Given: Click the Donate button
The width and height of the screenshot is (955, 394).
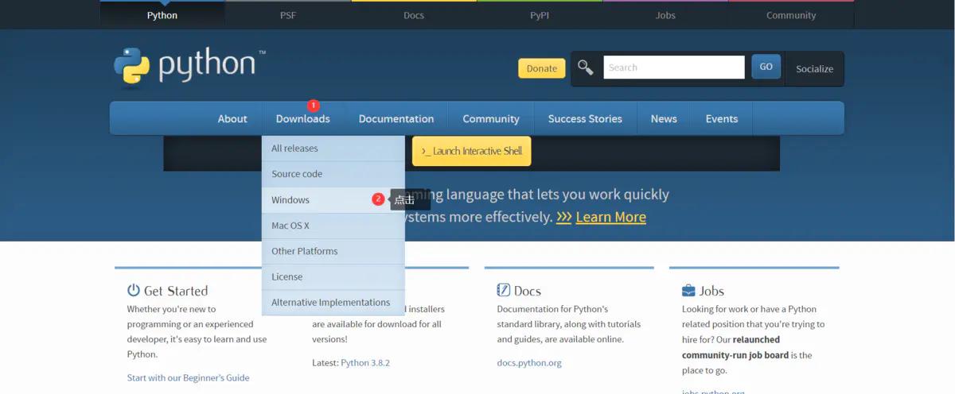Looking at the screenshot, I should coord(542,68).
